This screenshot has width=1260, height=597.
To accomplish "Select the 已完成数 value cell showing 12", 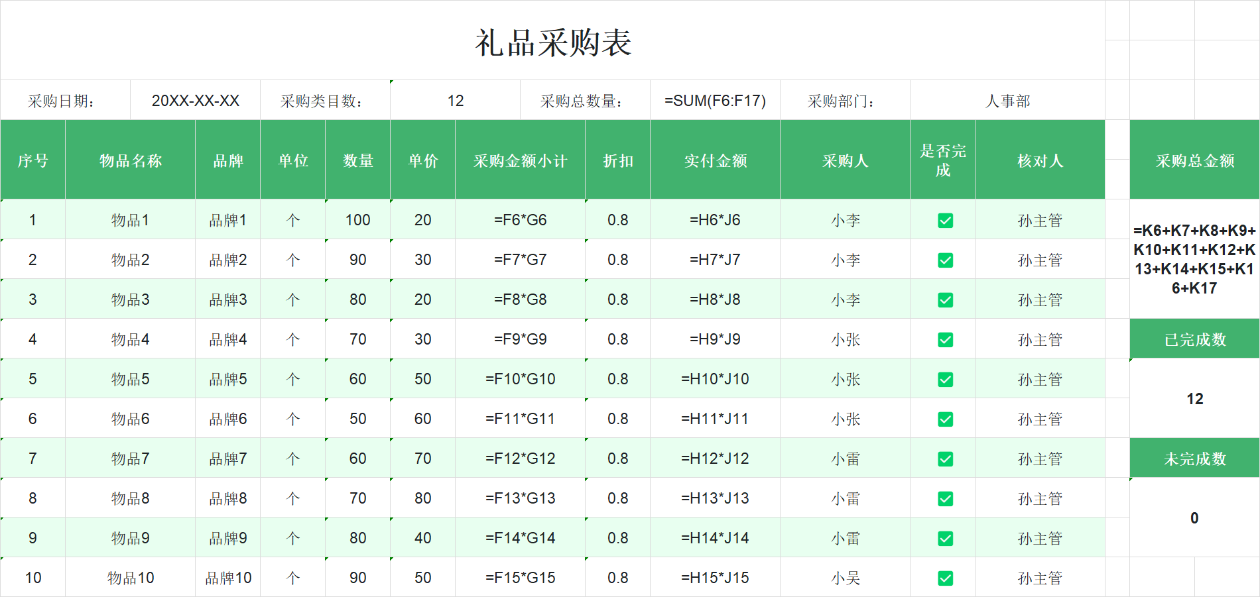I will pyautogui.click(x=1190, y=398).
